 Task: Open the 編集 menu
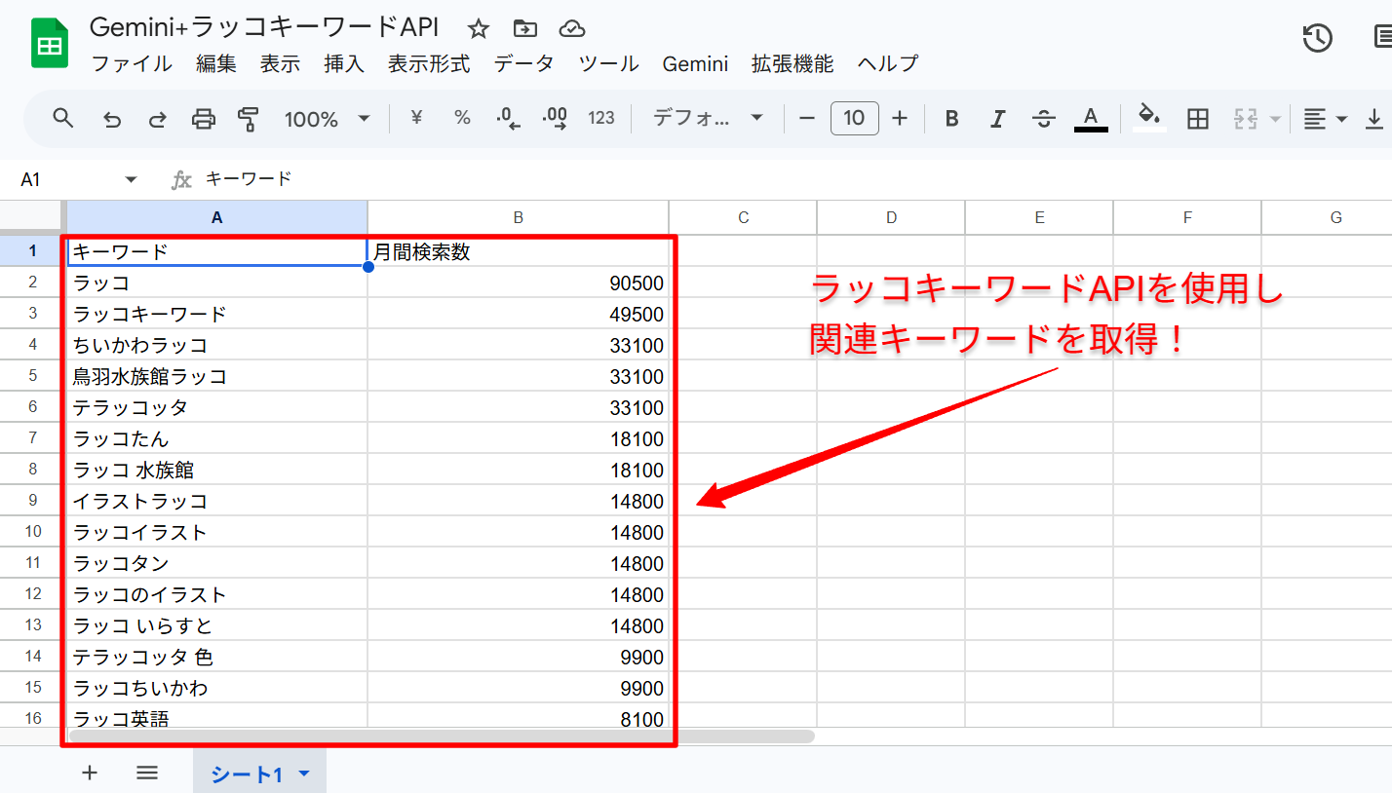pos(216,64)
